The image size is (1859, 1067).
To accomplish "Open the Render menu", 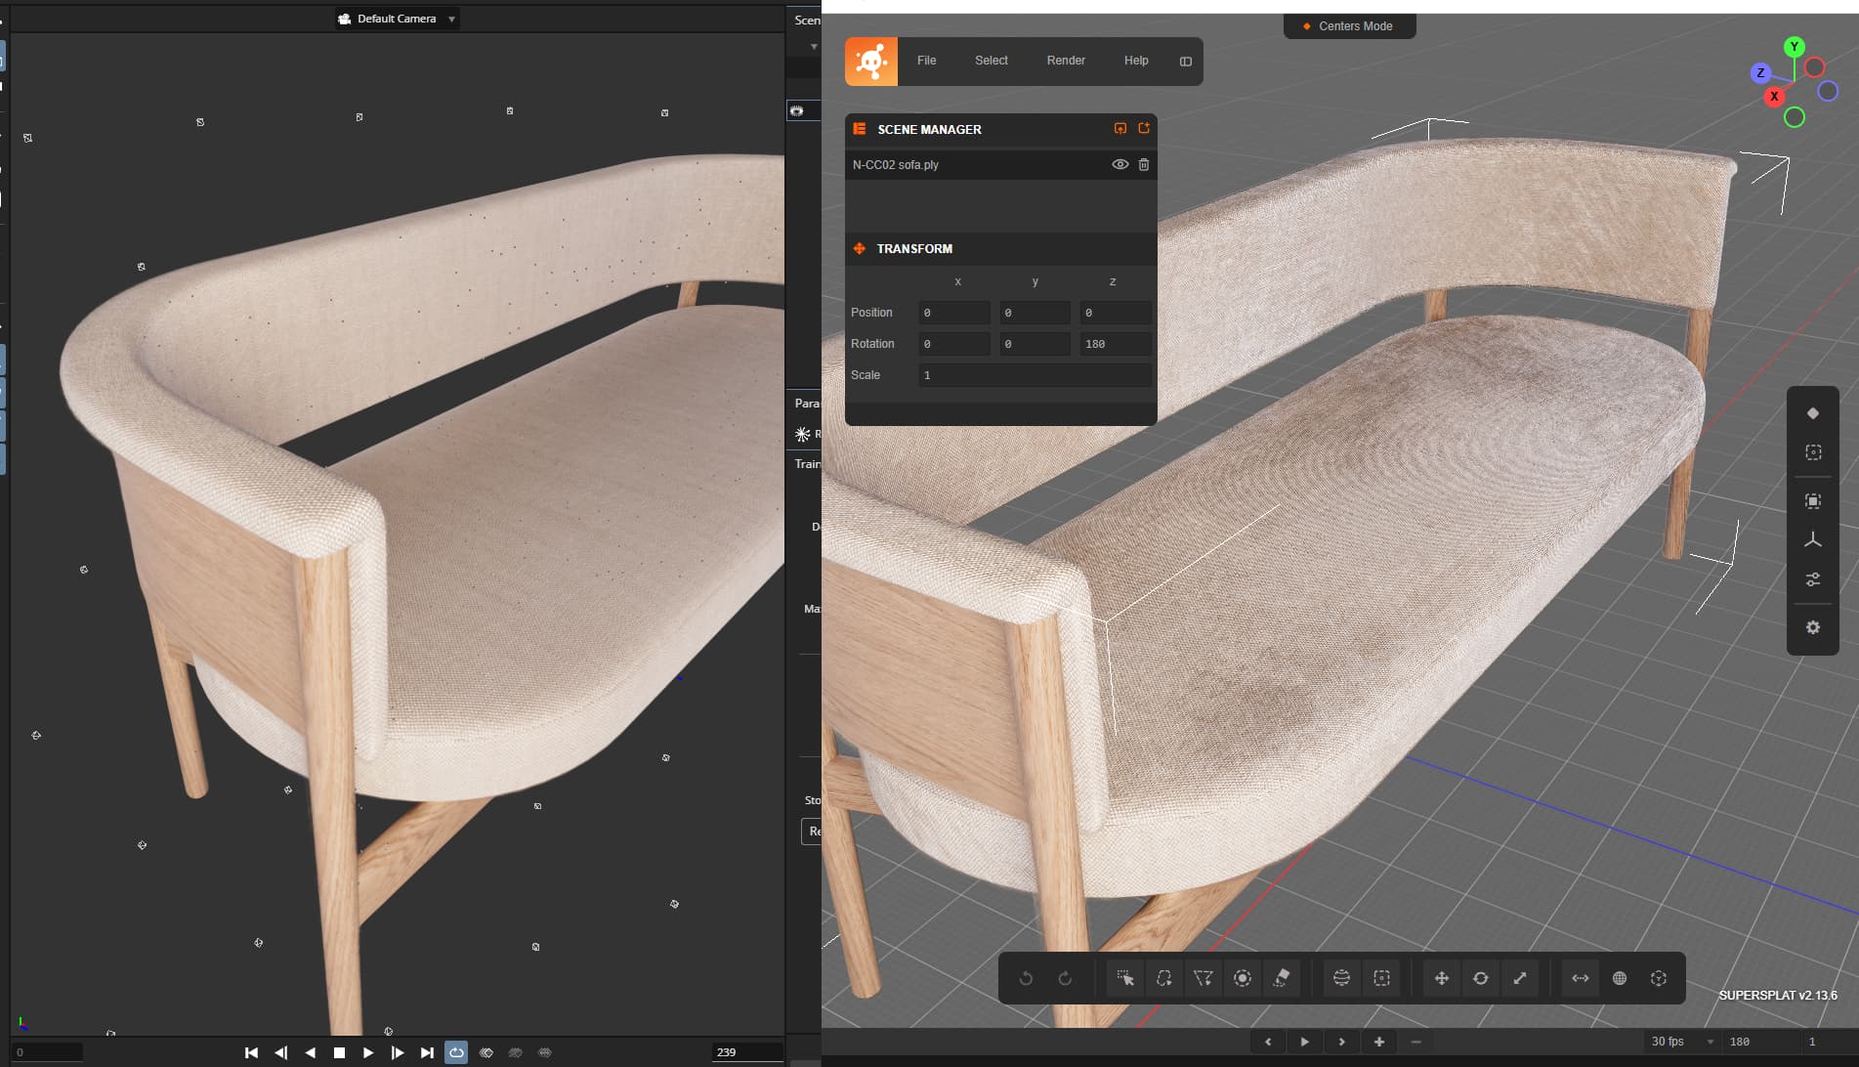I will 1065,61.
